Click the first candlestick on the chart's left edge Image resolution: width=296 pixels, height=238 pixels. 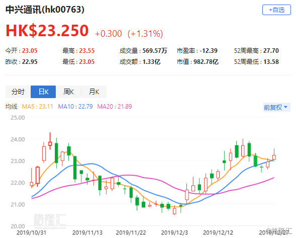tap(32, 184)
